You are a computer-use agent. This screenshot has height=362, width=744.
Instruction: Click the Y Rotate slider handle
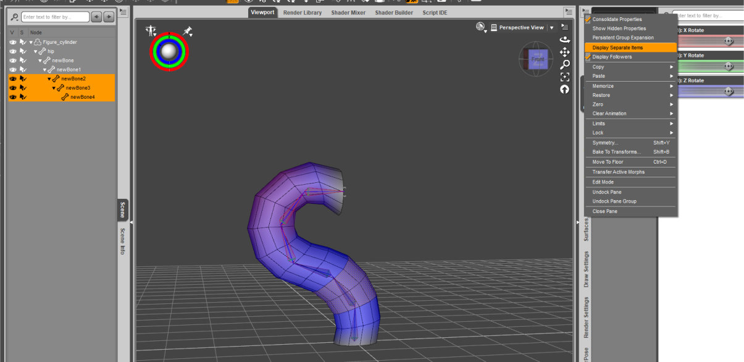point(729,66)
